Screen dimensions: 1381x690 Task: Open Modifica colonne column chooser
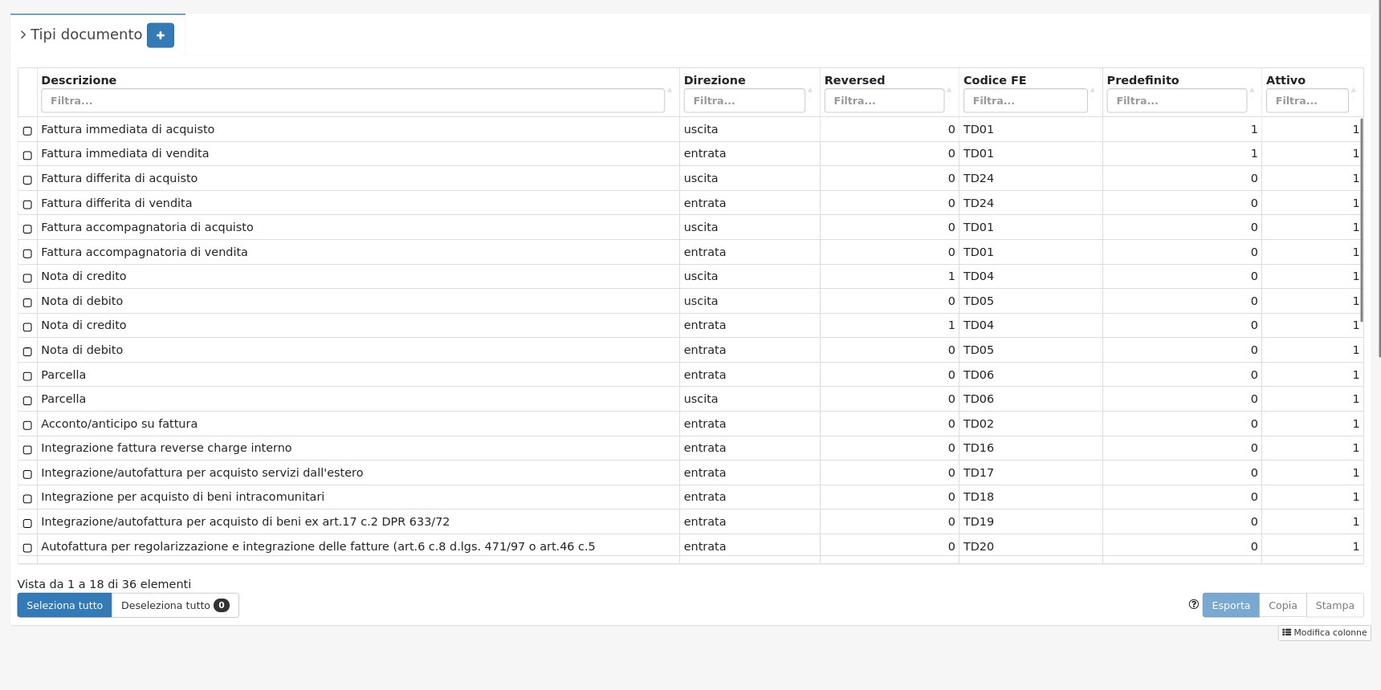(1324, 632)
